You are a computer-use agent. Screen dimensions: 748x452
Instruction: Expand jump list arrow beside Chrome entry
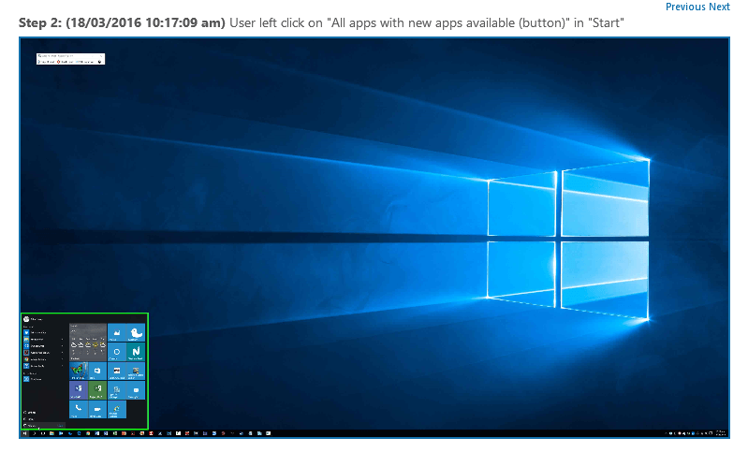[63, 359]
